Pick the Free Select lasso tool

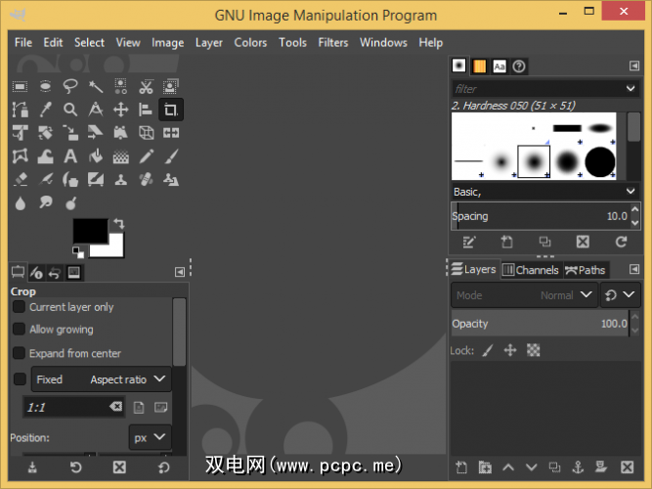(70, 87)
